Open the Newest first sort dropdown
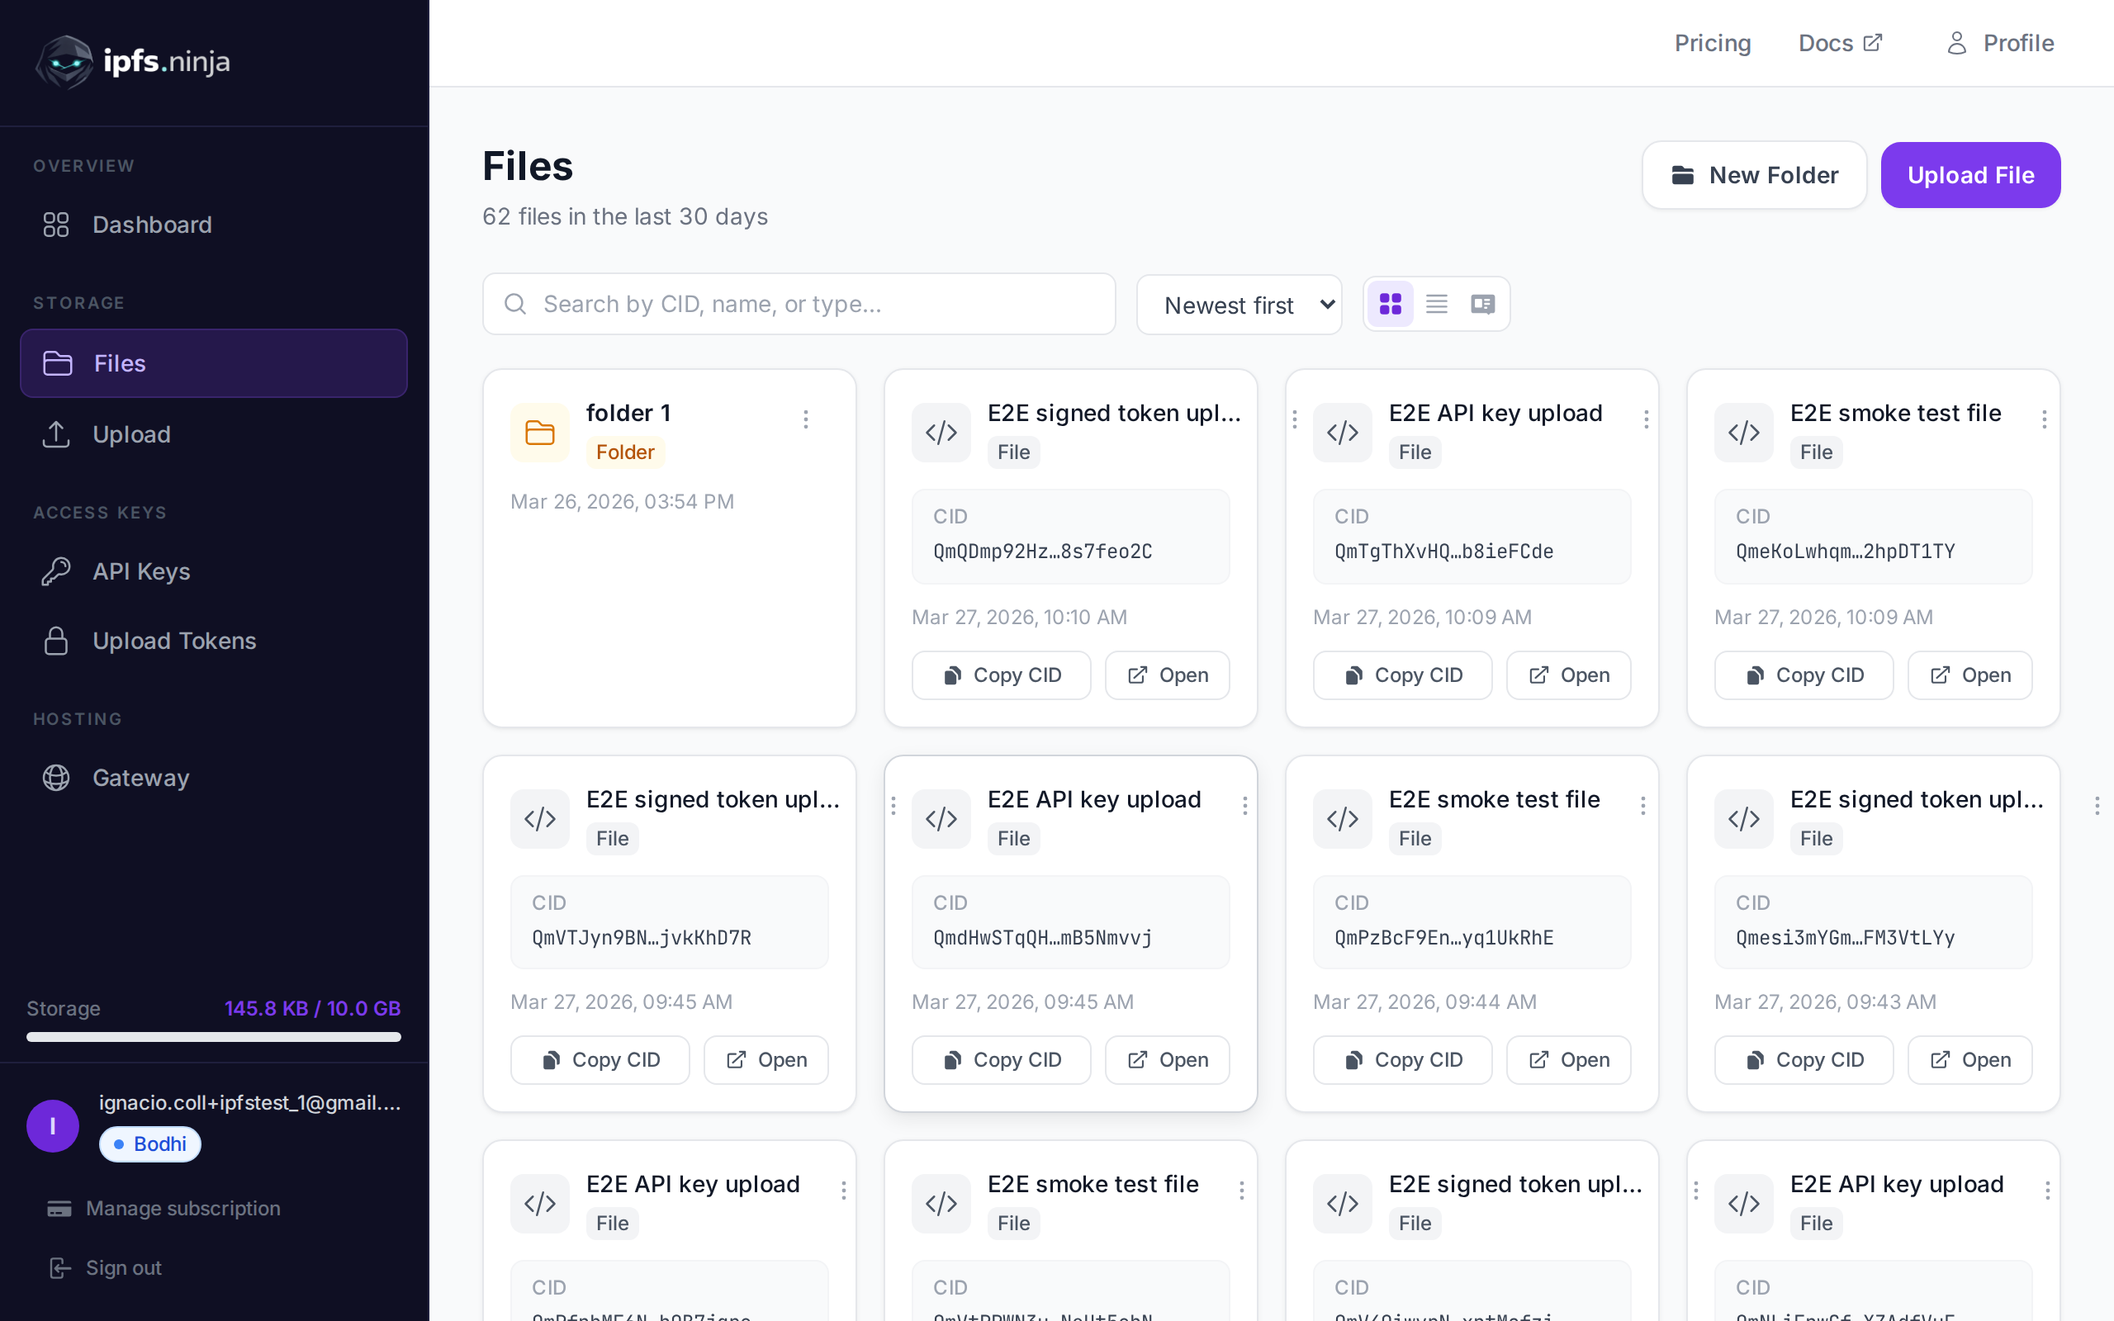Viewport: 2114px width, 1321px height. point(1239,304)
